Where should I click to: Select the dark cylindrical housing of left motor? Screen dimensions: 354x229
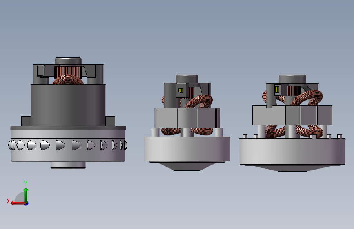(x=68, y=105)
